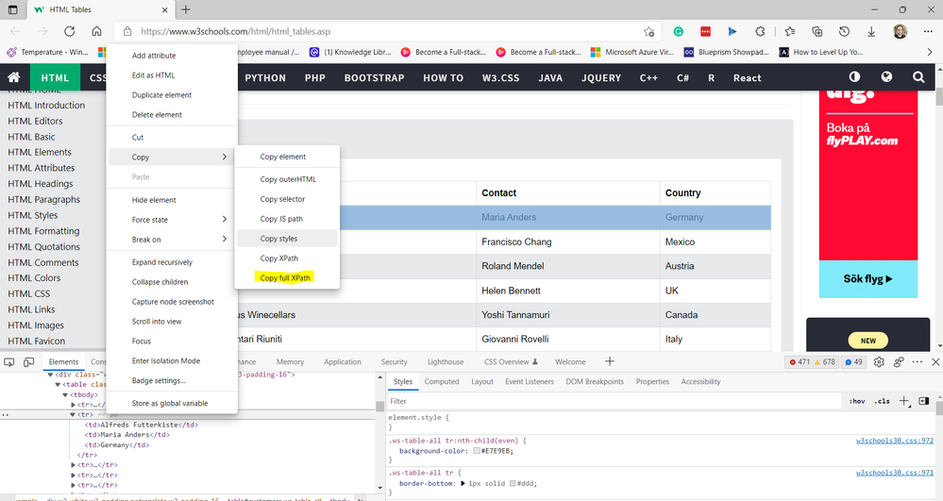Toggle device emulation icon in DevTools

pyautogui.click(x=29, y=361)
